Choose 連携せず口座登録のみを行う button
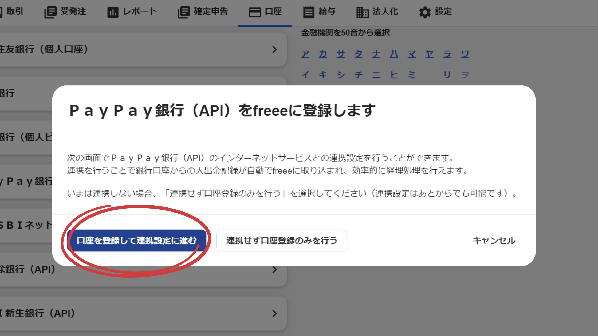 [x=282, y=241]
